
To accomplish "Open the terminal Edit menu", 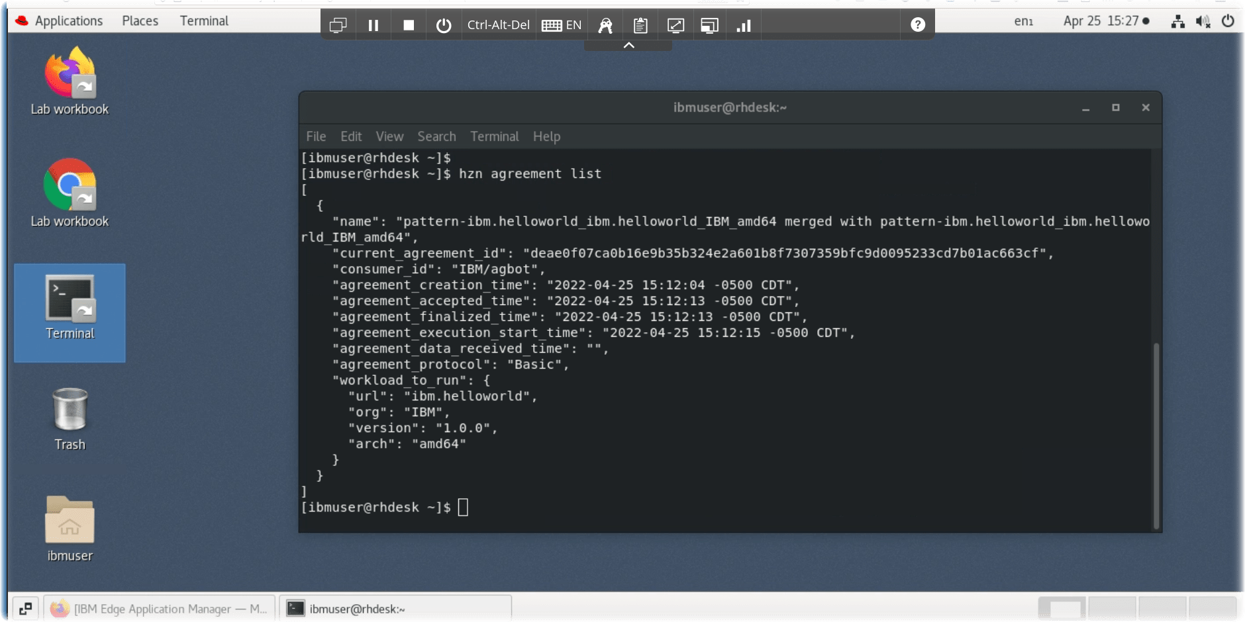I will (x=351, y=136).
